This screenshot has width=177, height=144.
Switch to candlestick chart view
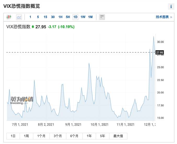(9, 17)
